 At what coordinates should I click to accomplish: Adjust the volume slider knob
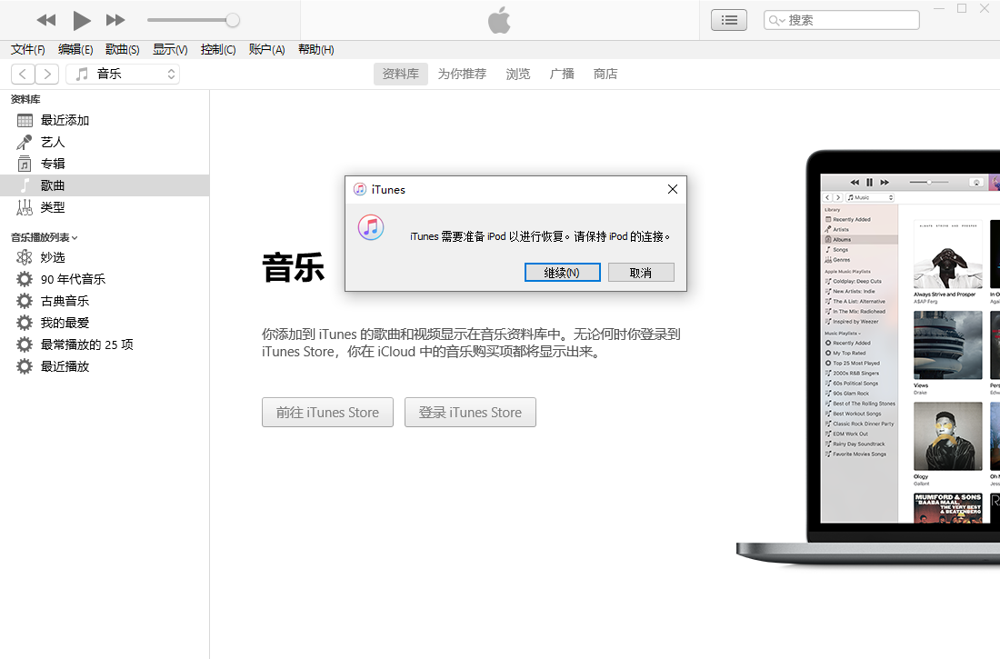pyautogui.click(x=233, y=20)
